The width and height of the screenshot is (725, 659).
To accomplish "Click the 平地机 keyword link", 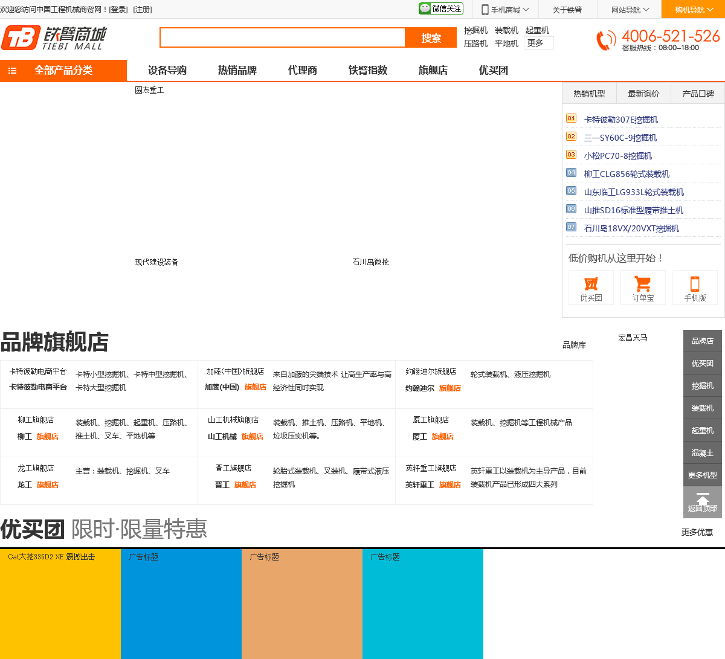I will [x=506, y=43].
